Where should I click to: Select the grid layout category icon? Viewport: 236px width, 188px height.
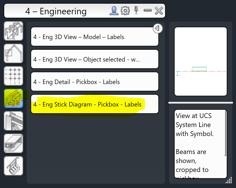[13, 76]
